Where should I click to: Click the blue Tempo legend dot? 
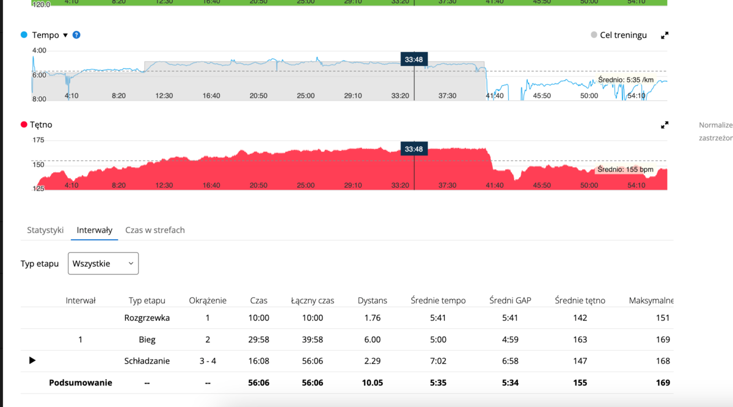24,35
